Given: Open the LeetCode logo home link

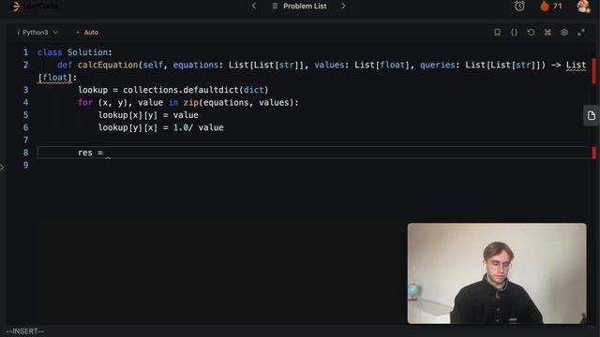Looking at the screenshot, I should point(36,7).
